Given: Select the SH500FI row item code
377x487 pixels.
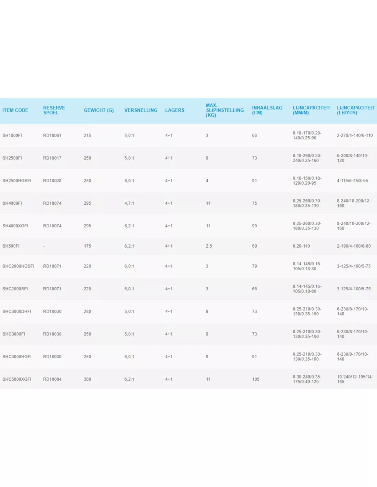Looking at the screenshot, I should click(11, 246).
